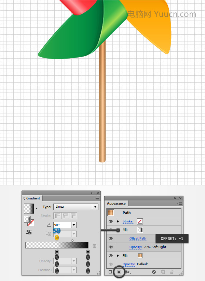Select the Appearance panel tab
Screen dimensions: 205x281
pyautogui.click(x=116, y=204)
